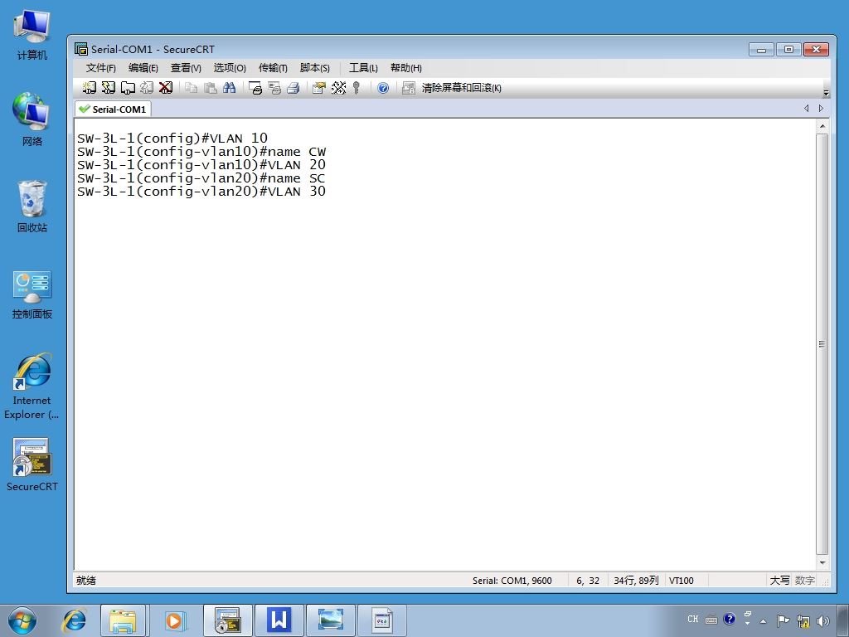
Task: Open the 编辑(E) menu
Action: coord(143,68)
